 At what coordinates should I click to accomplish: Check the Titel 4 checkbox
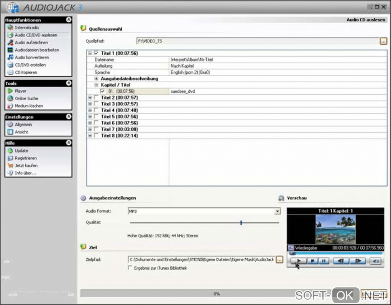tap(96, 110)
